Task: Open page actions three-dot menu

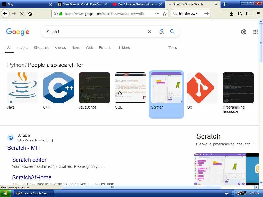Action: pyautogui.click(x=157, y=14)
